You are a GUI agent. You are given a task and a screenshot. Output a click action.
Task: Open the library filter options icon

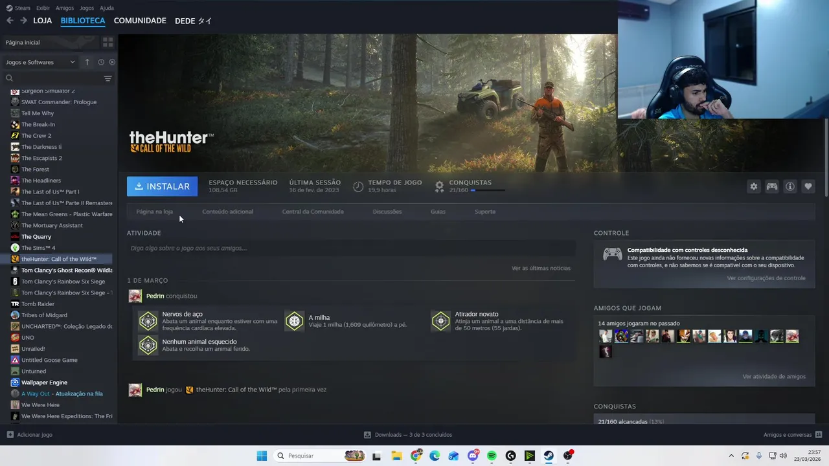pyautogui.click(x=108, y=78)
